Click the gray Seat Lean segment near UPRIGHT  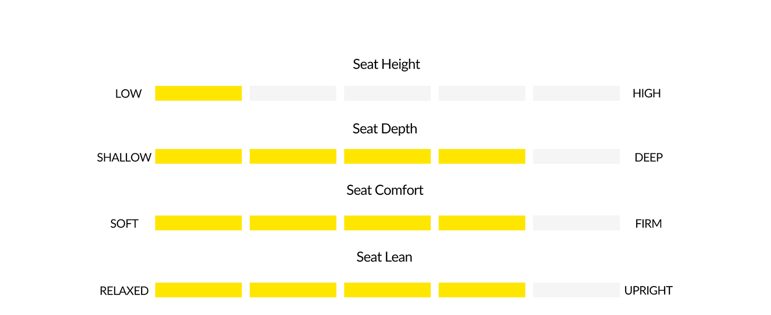[576, 290]
